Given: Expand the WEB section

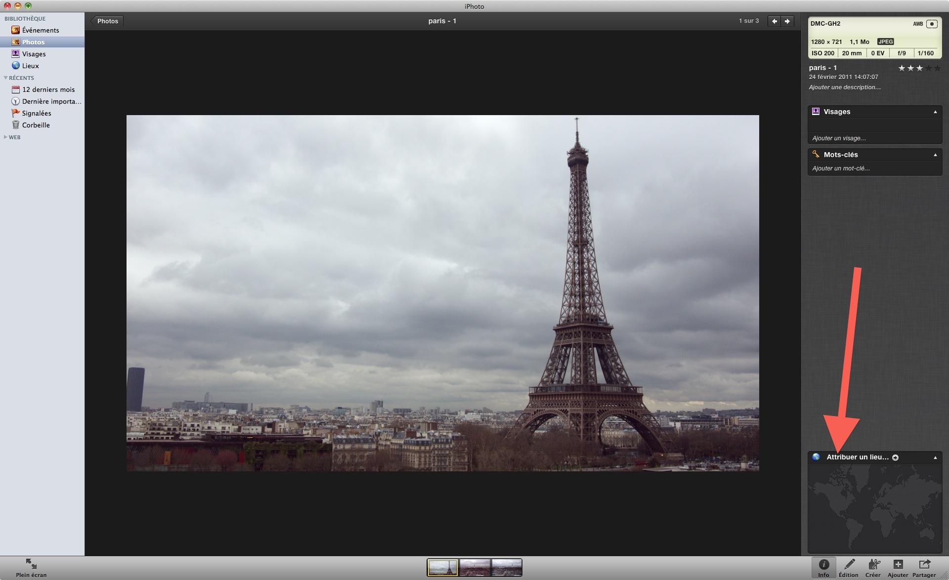Looking at the screenshot, I should coord(5,137).
